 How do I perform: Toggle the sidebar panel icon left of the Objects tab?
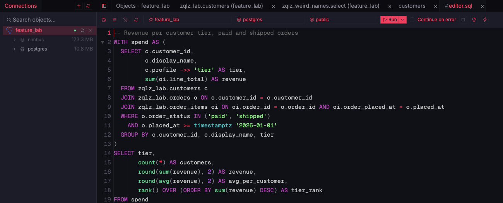pos(104,6)
